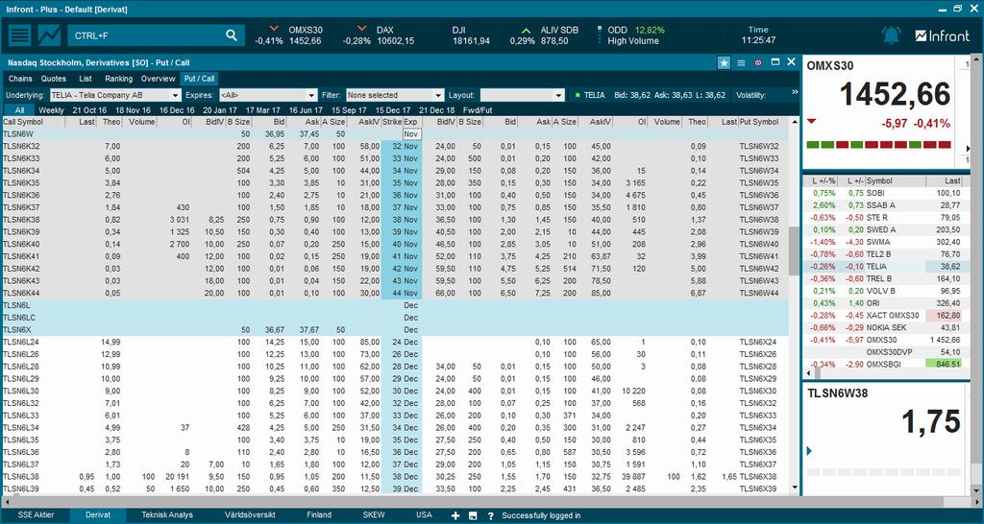984x524 pixels.
Task: Switch to the List tab
Action: point(86,79)
